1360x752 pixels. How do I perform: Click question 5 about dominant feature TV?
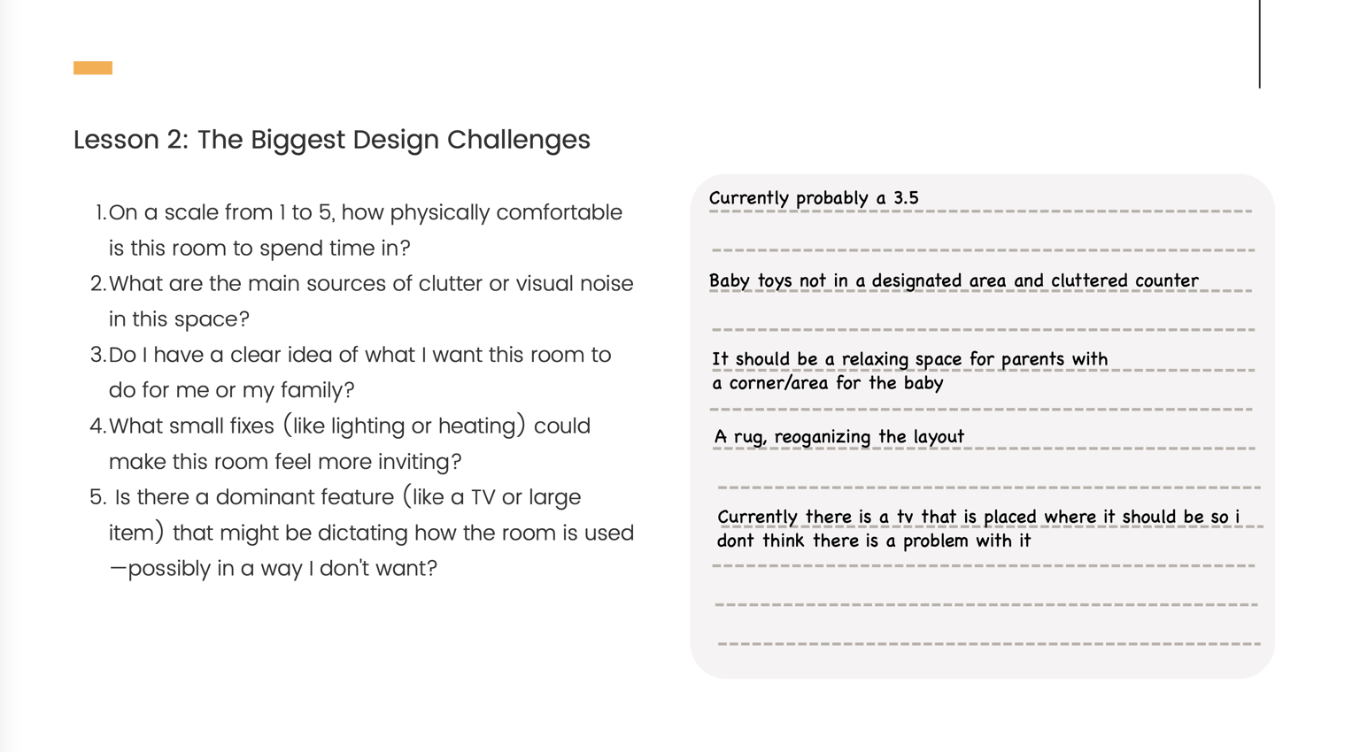point(362,533)
